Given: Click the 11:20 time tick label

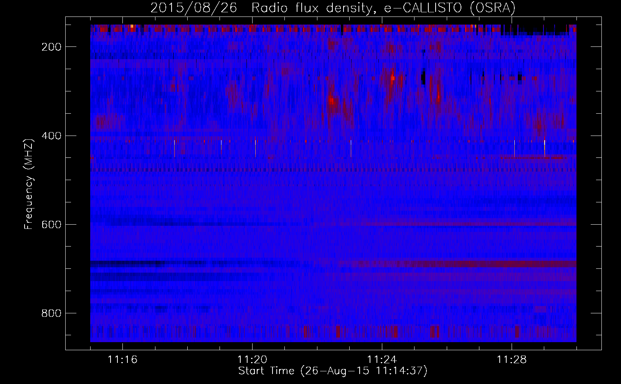Looking at the screenshot, I should point(252,359).
